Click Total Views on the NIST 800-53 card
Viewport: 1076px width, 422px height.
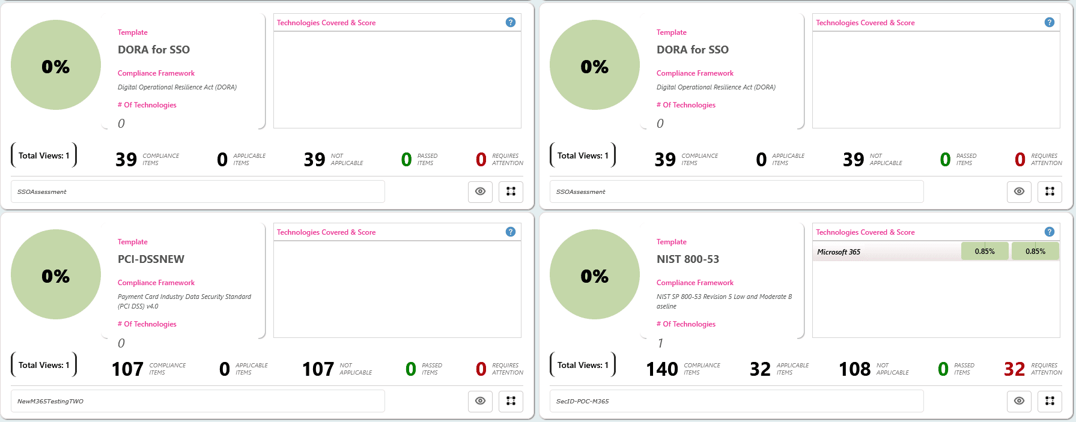(x=583, y=365)
